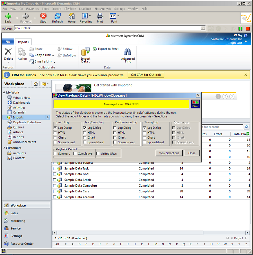Collapse the ribbon using the chevron
This screenshot has width=253, height=255.
pos(246,42)
